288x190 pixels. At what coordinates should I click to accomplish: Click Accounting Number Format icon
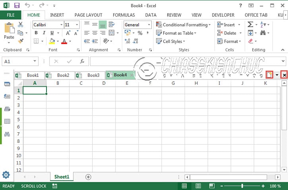click(x=128, y=33)
